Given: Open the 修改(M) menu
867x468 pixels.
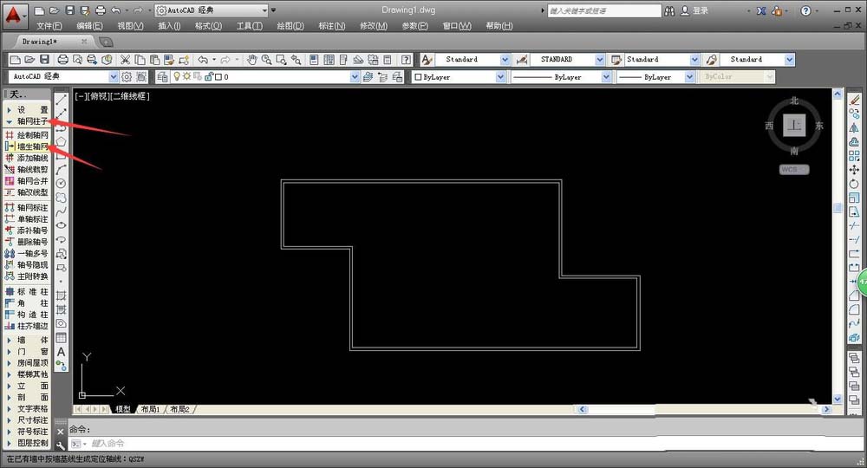Looking at the screenshot, I should pos(374,26).
